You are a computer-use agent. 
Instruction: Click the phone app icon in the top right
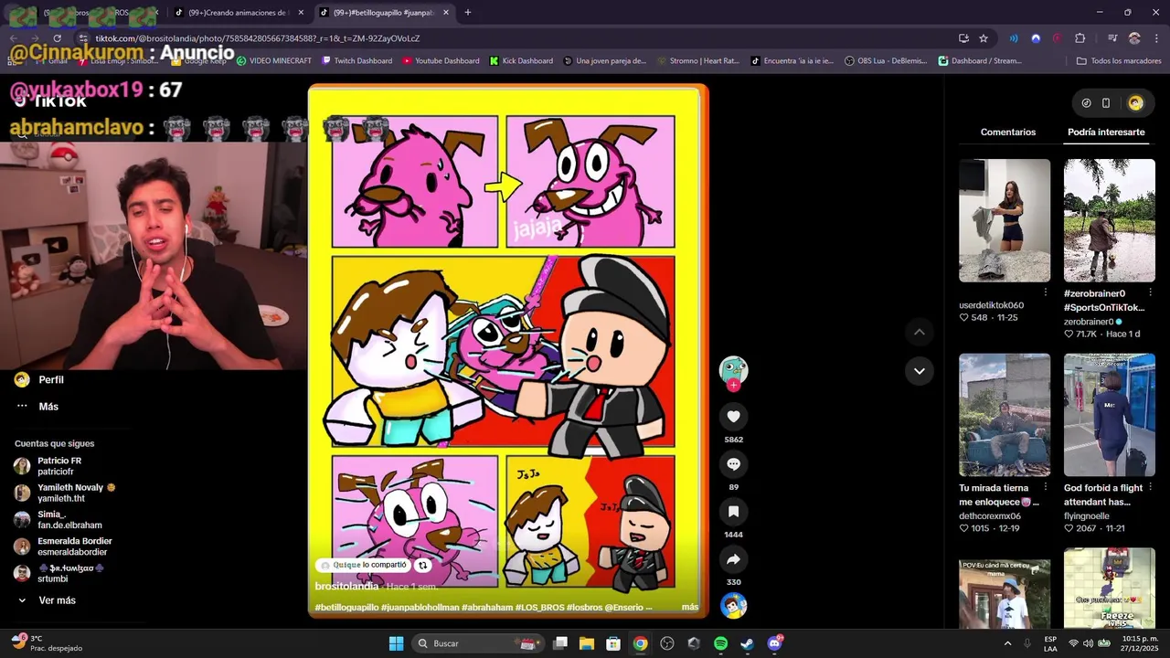(1106, 103)
